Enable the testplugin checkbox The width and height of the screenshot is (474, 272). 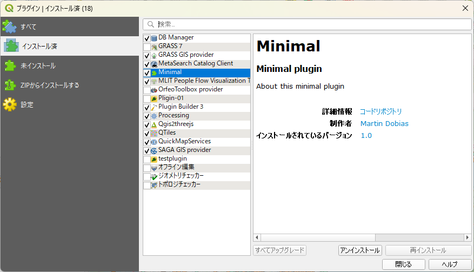click(x=147, y=160)
